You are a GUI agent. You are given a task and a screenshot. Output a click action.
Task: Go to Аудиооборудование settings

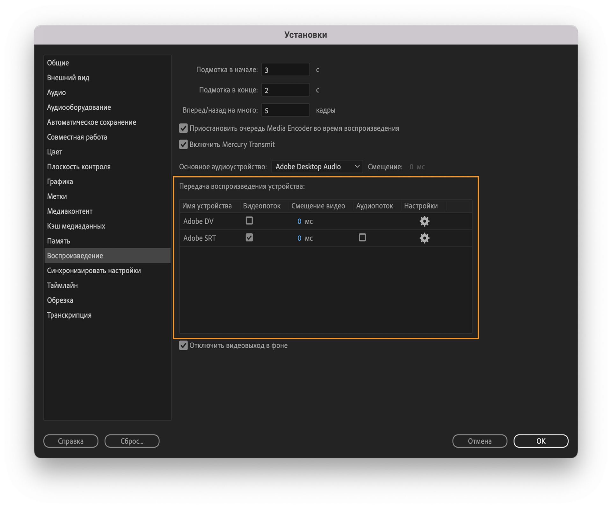[x=79, y=107]
